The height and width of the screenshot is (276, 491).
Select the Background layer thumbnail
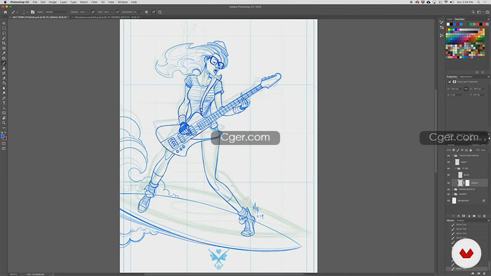click(454, 201)
